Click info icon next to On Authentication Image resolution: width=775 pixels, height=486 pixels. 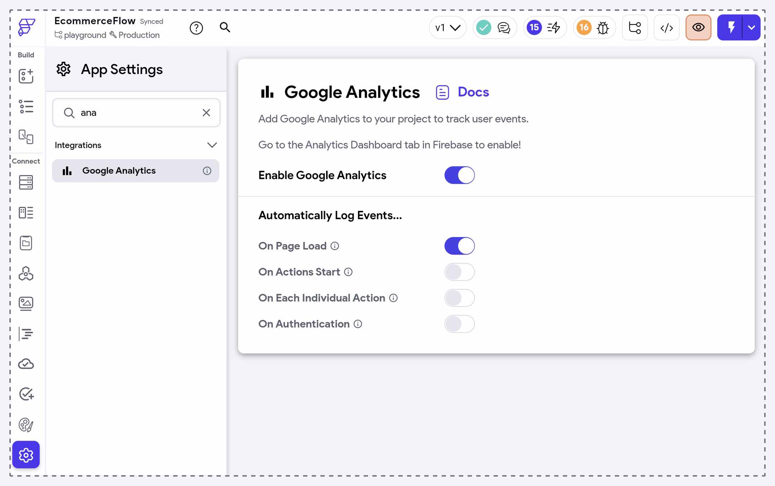pos(358,324)
